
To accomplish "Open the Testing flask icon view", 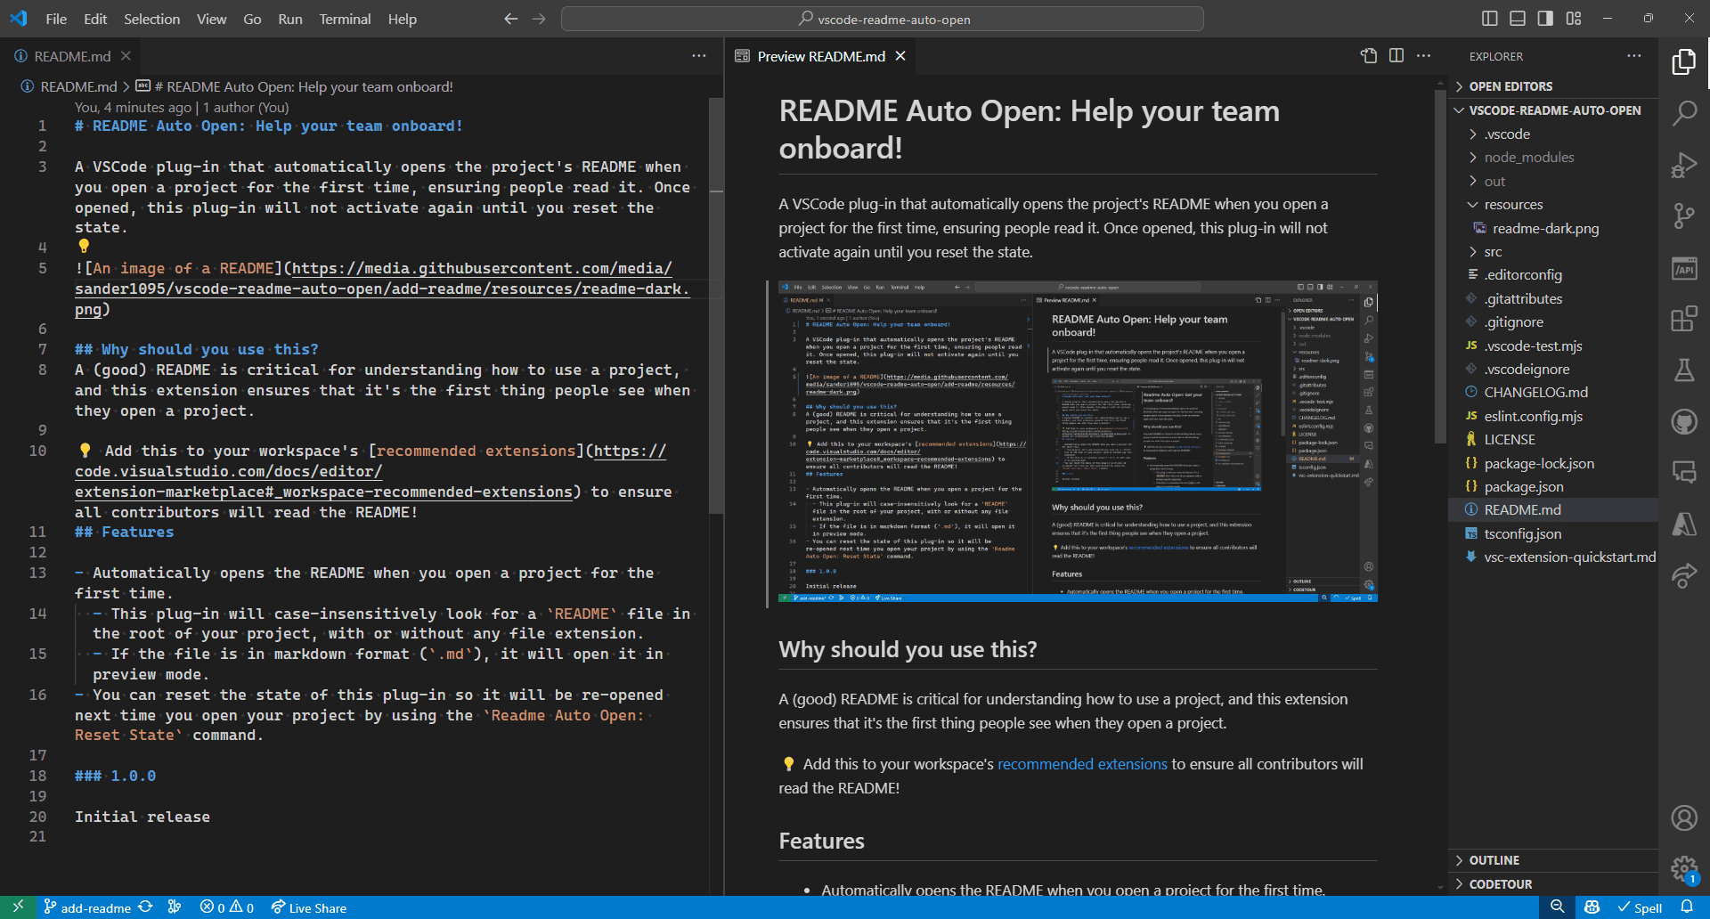I will click(1683, 370).
